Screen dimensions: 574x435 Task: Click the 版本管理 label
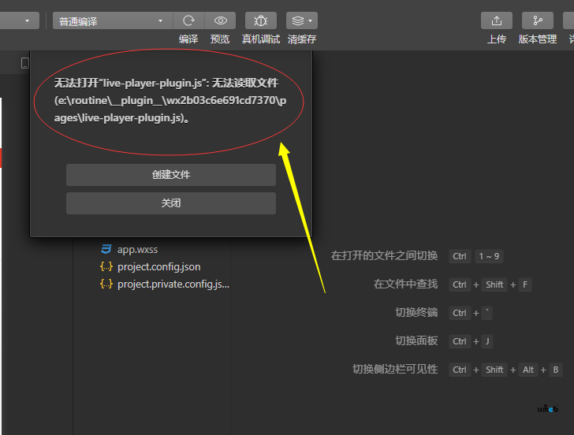[538, 39]
